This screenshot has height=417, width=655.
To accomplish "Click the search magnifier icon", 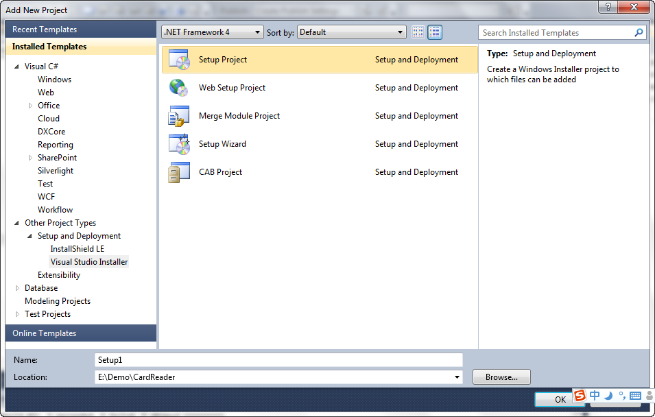I will click(639, 33).
